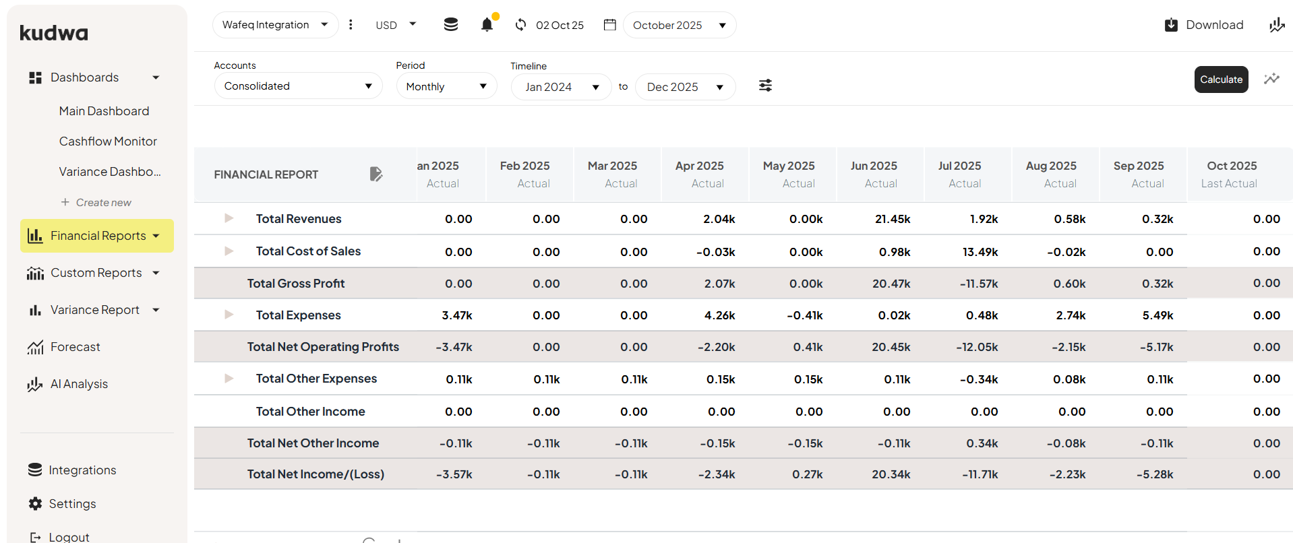Image resolution: width=1293 pixels, height=543 pixels.
Task: Click the calendar icon beside October 2025
Action: click(x=610, y=25)
